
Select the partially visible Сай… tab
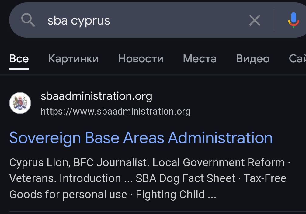coord(297,59)
